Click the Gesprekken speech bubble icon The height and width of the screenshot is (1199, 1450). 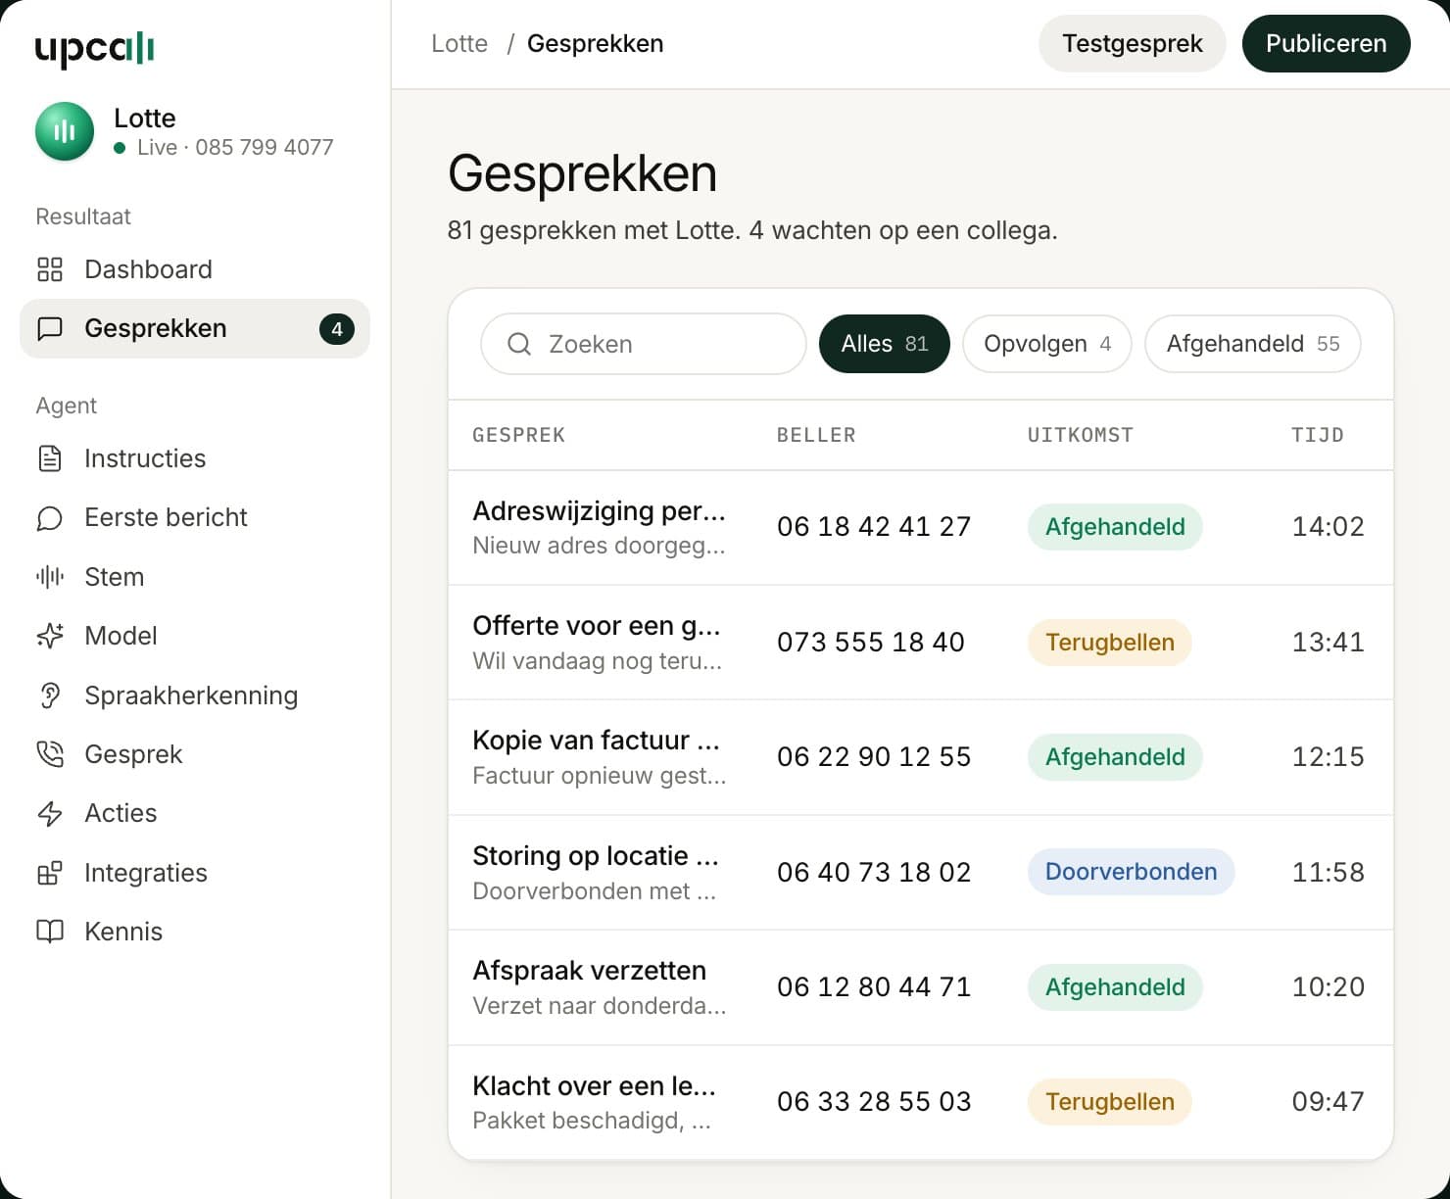pos(50,328)
